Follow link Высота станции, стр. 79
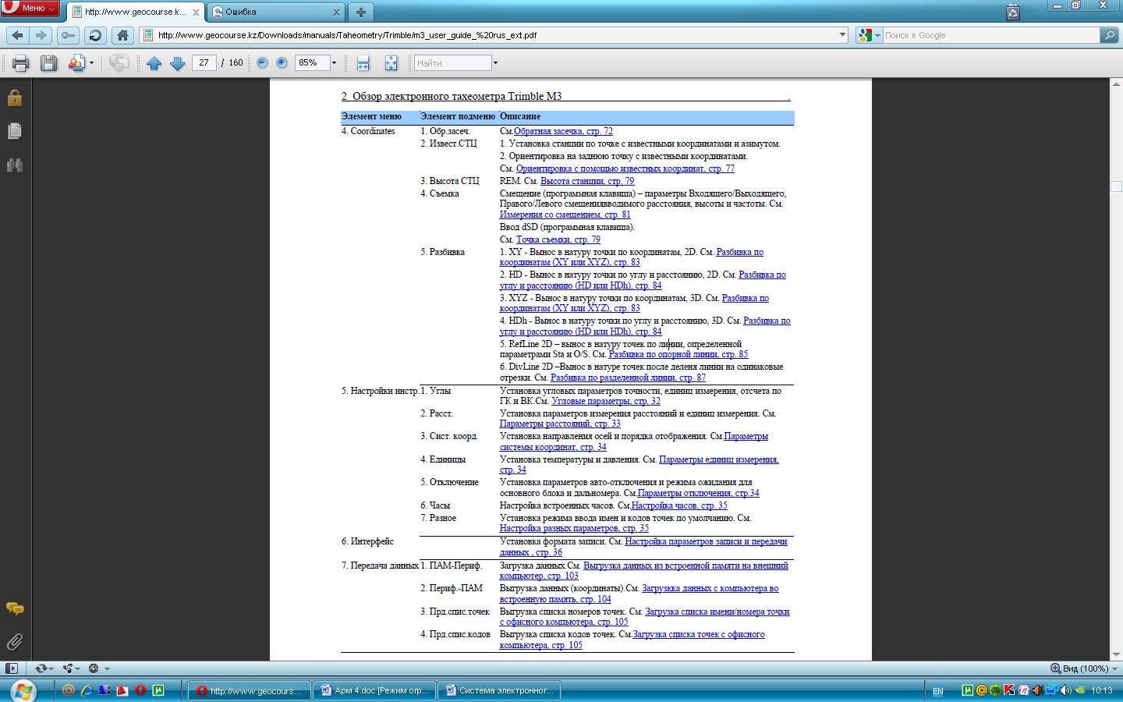1123x702 pixels. (x=587, y=181)
